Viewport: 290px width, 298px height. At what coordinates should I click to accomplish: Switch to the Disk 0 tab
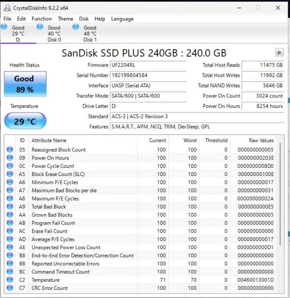click(54, 34)
